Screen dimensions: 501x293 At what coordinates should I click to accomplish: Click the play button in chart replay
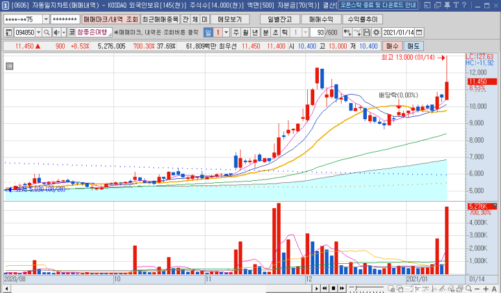click(317, 288)
